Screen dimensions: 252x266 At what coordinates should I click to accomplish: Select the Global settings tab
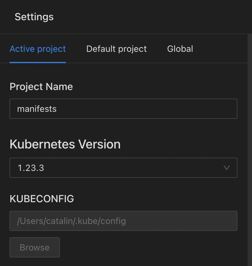[180, 49]
